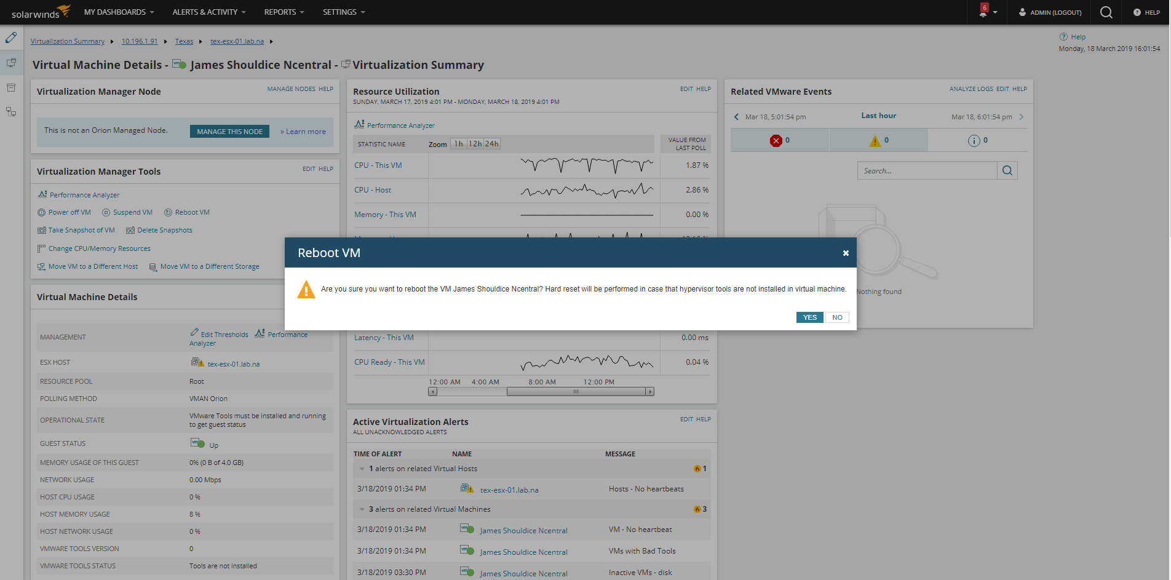Click the Move VM to Different Storage icon
Viewport: 1171px width, 580px height.
click(x=153, y=267)
